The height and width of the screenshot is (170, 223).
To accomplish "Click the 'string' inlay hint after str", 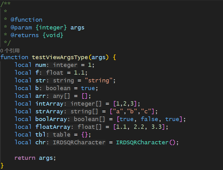I will pos(63,81).
